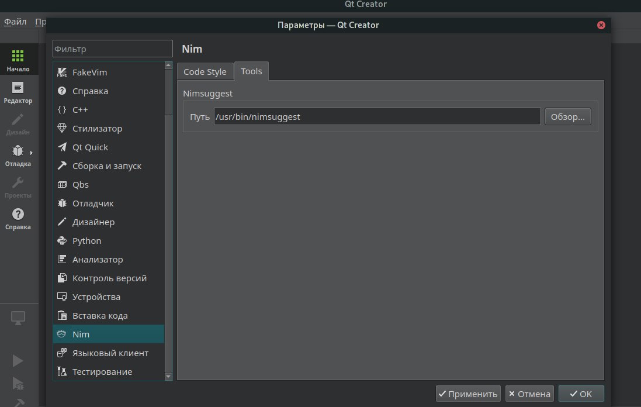The height and width of the screenshot is (407, 641).
Task: Select the Справка category icon in list
Action: [x=62, y=91]
